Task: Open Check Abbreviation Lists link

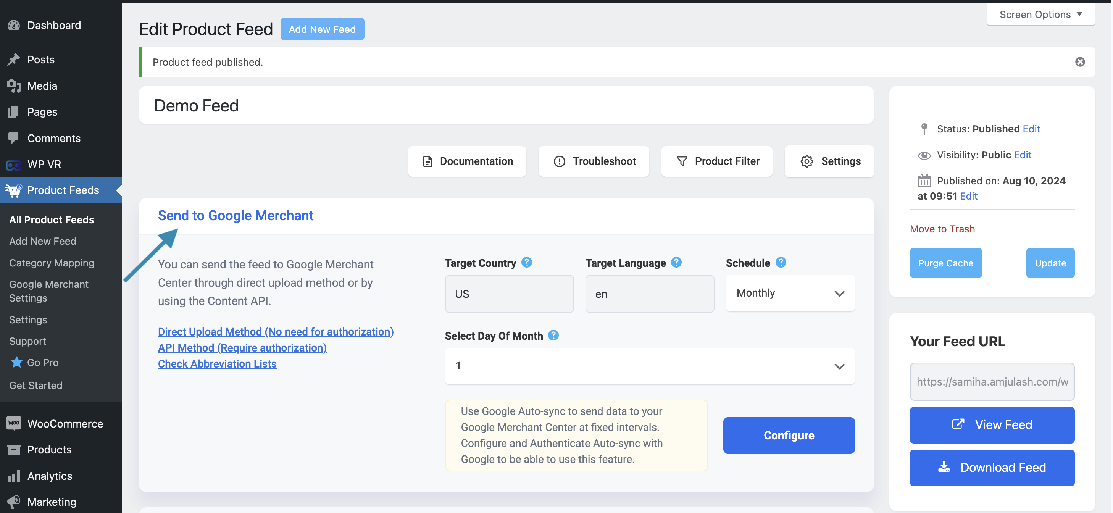Action: 217,363
